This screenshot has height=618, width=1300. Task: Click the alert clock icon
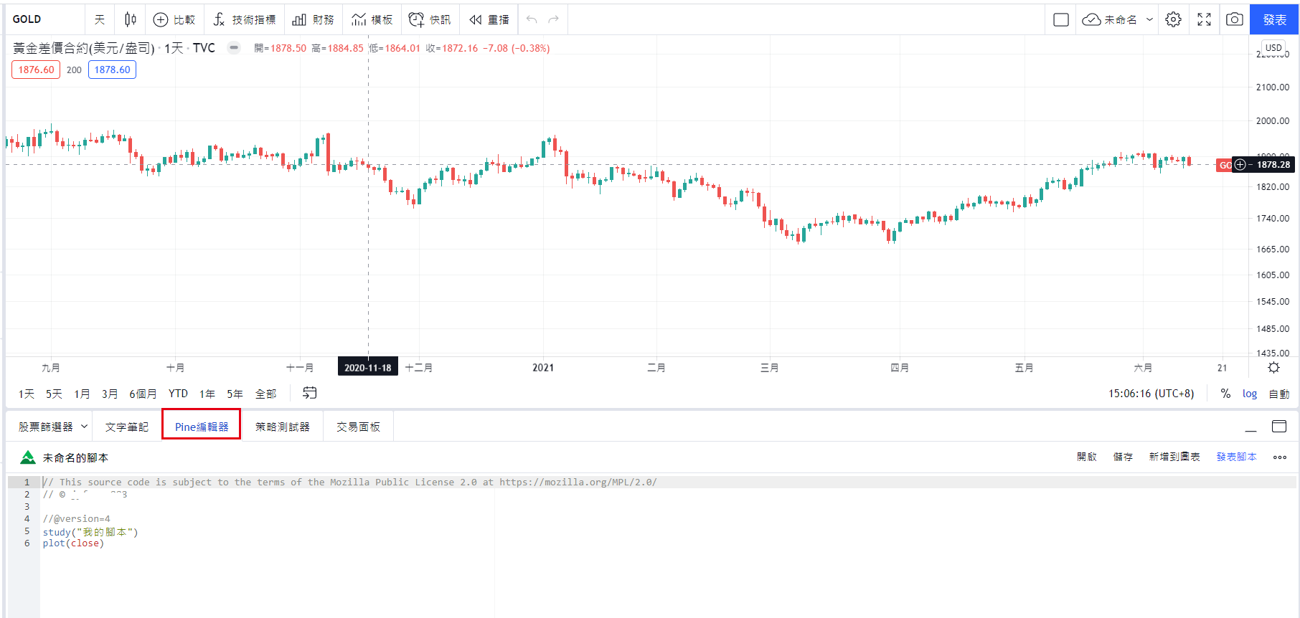tap(416, 19)
